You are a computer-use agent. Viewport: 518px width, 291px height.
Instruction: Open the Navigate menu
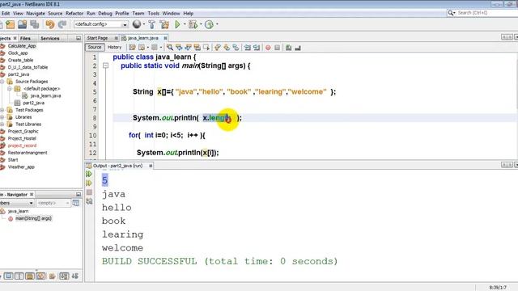(x=36, y=14)
